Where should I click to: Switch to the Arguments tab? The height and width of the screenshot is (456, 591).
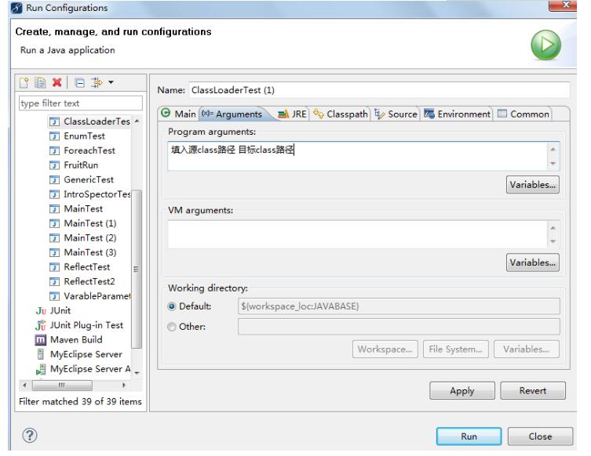coord(232,114)
